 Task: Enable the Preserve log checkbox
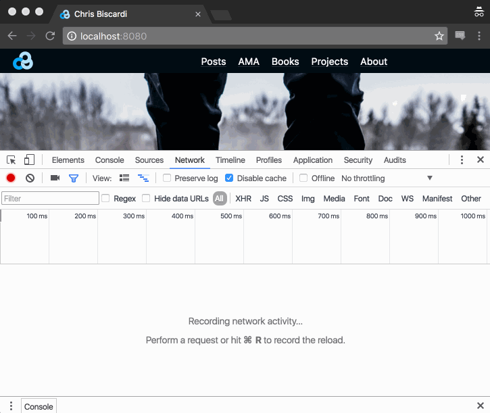pyautogui.click(x=167, y=178)
